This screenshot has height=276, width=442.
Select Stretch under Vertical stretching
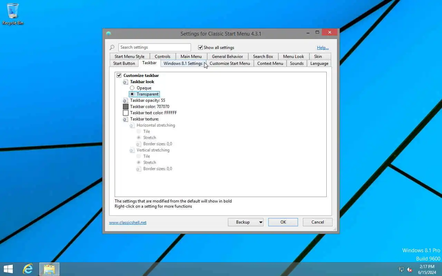point(138,162)
